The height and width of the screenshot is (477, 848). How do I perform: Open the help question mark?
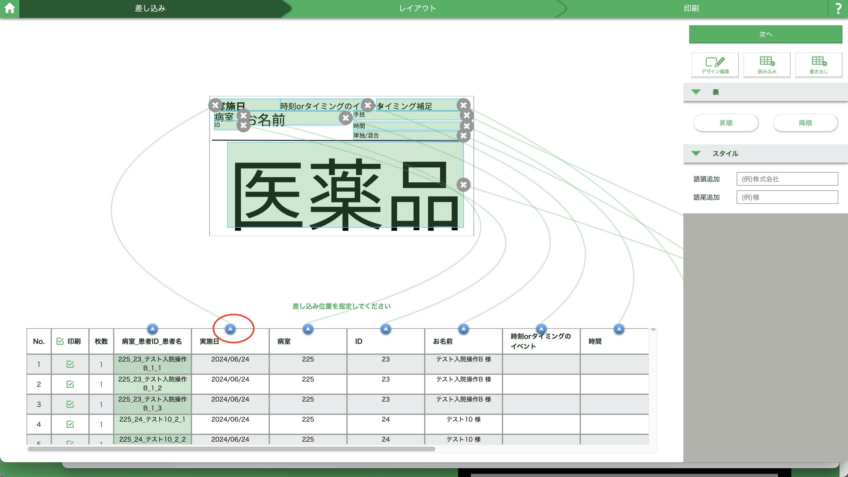tap(839, 9)
